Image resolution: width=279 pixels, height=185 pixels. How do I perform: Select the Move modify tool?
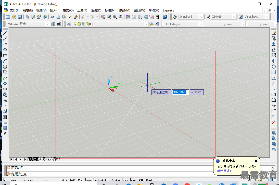[x=274, y=61]
